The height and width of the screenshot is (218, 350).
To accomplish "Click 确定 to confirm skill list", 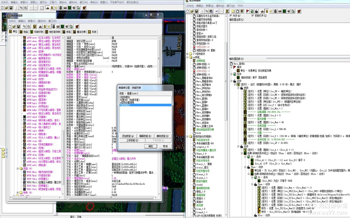I will (x=151, y=146).
